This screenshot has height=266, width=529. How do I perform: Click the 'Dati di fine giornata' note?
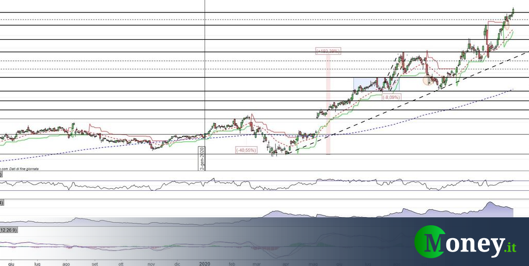24,169
